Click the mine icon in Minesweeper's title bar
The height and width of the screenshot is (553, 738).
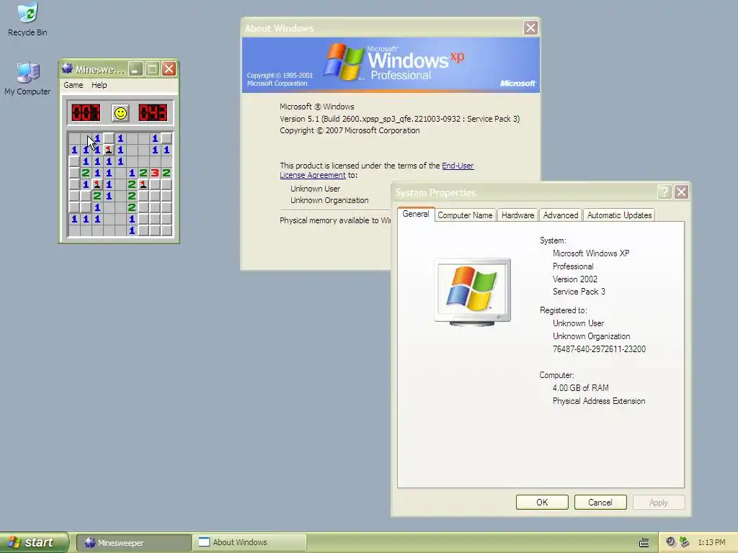(x=67, y=69)
